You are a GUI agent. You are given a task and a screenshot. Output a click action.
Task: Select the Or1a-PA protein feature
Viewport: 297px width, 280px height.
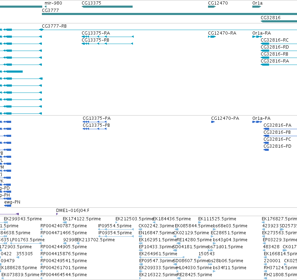[257, 122]
